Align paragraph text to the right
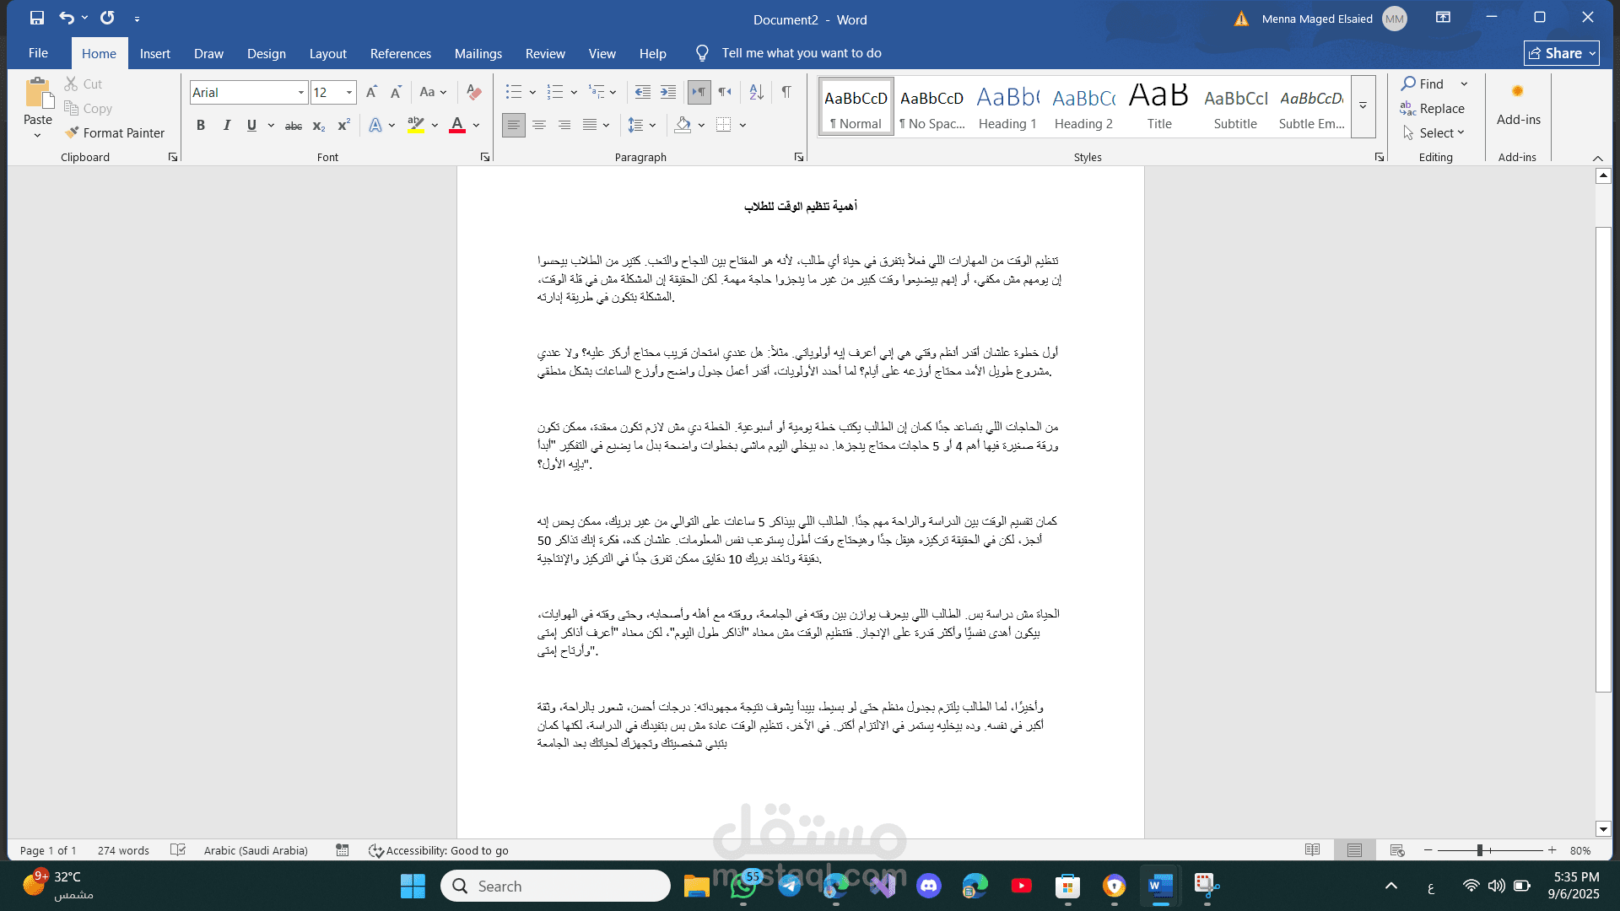Viewport: 1620px width, 911px height. [564, 126]
